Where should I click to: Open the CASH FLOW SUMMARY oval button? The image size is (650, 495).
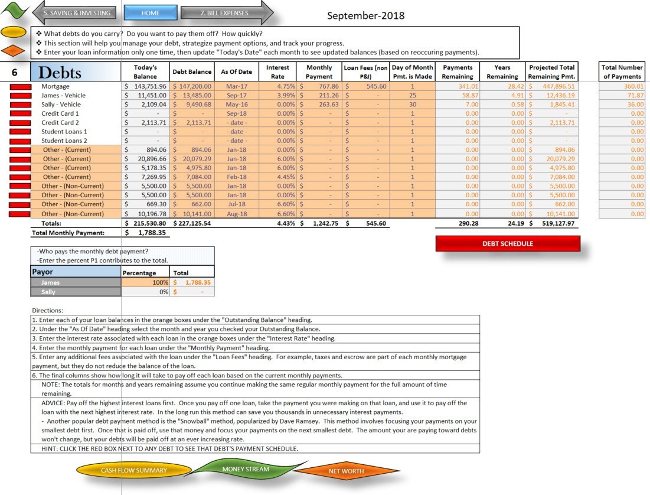[x=133, y=470]
